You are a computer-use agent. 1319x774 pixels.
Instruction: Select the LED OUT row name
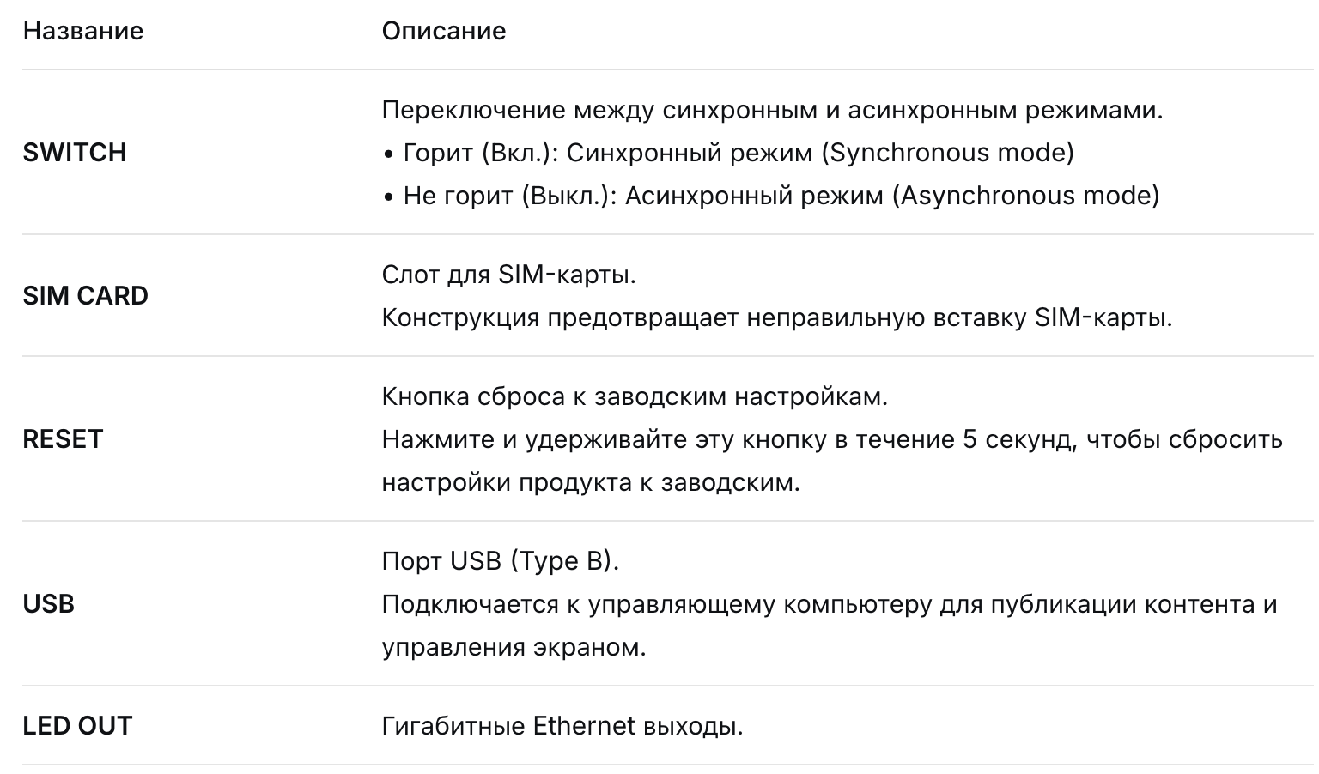[x=77, y=726]
